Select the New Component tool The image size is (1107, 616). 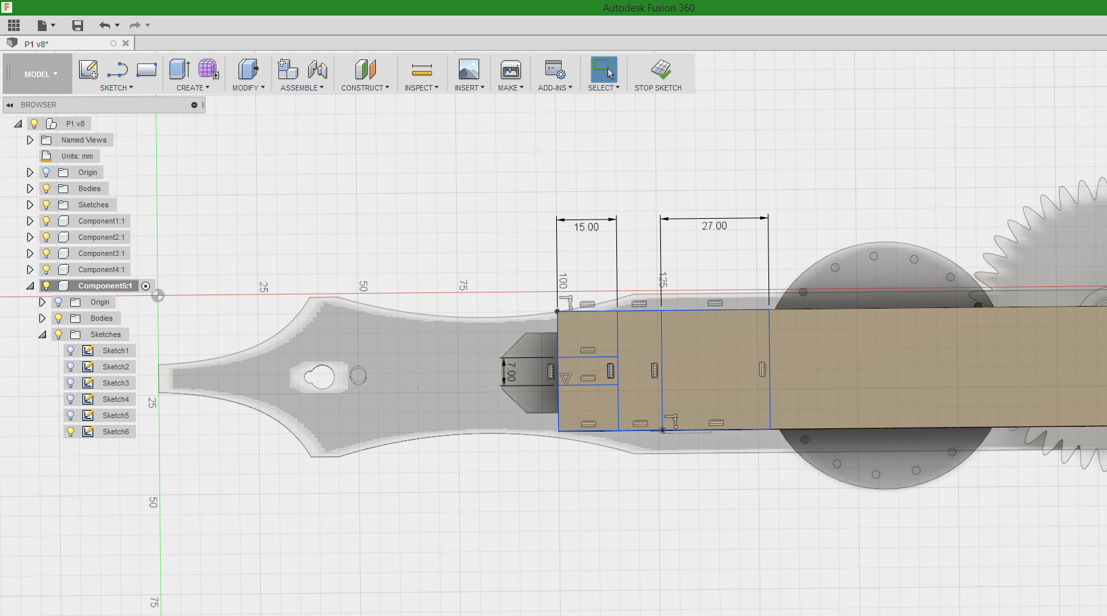tap(288, 69)
